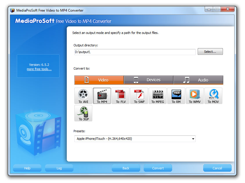Pick the To RM RealMedia icon
The width and height of the screenshot is (245, 183).
(176, 96)
